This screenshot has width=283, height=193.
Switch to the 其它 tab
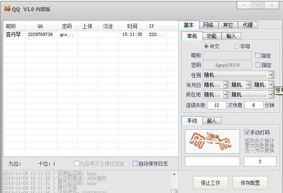tap(228, 25)
